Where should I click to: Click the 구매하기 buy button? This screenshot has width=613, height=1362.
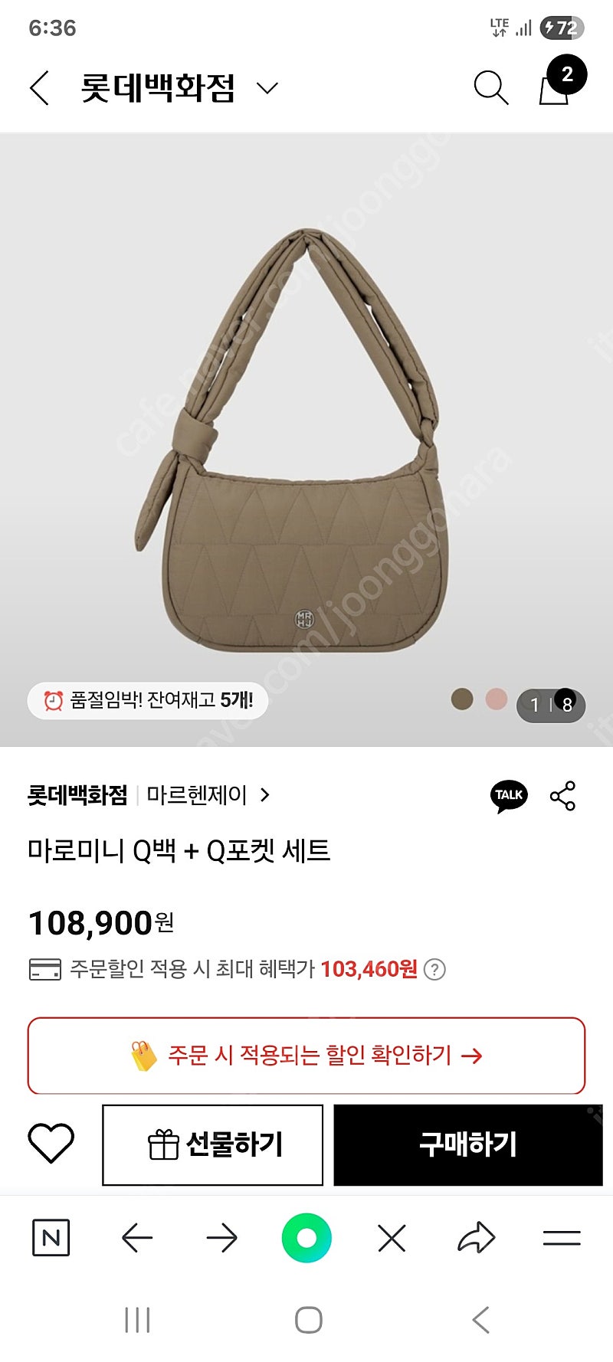(468, 1144)
